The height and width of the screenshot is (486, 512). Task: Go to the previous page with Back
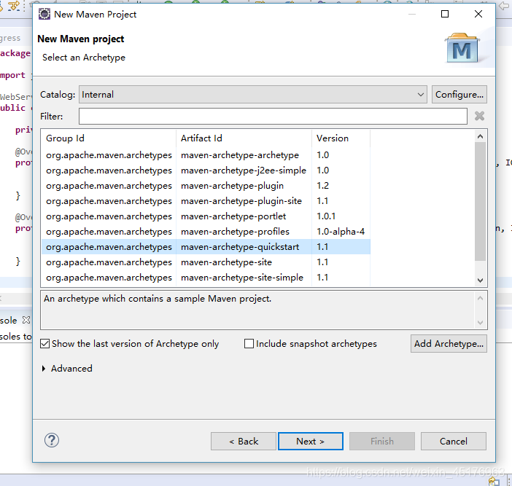244,442
